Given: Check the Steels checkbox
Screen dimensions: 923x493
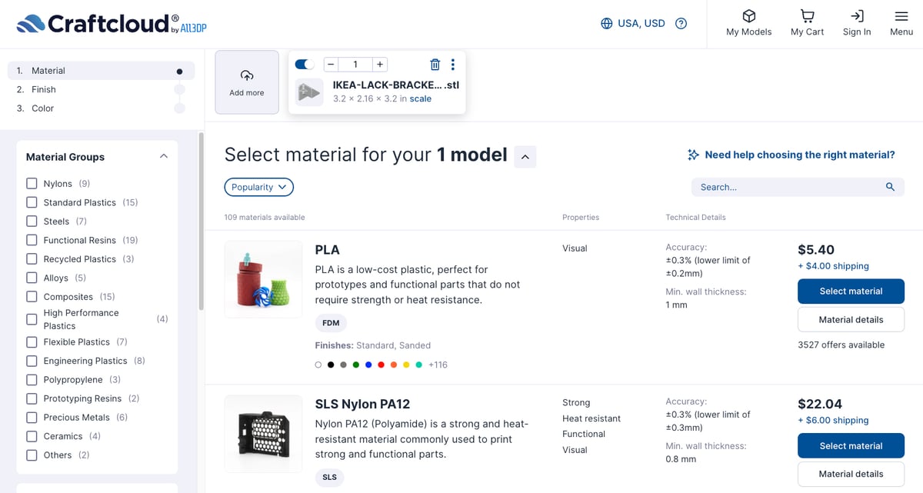Looking at the screenshot, I should (32, 222).
